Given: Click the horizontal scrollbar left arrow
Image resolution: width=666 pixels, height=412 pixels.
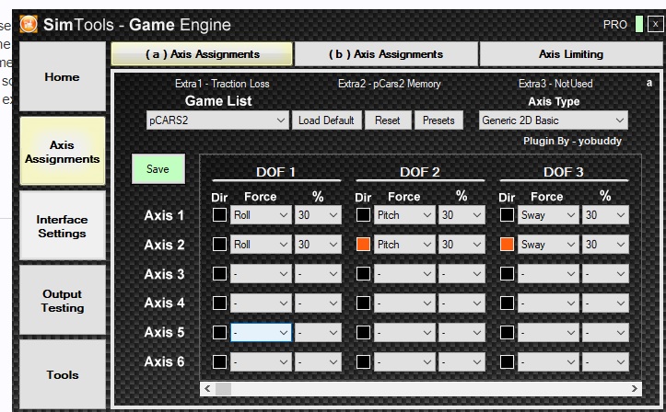Looking at the screenshot, I should coord(207,389).
